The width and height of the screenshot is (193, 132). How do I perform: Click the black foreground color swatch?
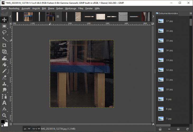click(3, 121)
